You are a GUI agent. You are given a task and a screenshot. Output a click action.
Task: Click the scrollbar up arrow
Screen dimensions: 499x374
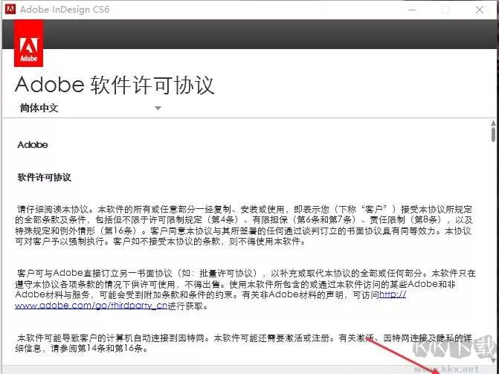click(x=493, y=123)
